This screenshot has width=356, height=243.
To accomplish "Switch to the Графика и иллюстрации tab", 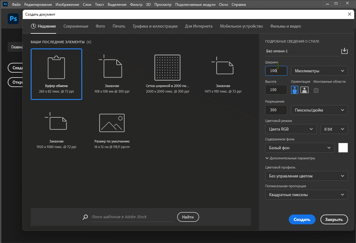I will click(x=155, y=26).
